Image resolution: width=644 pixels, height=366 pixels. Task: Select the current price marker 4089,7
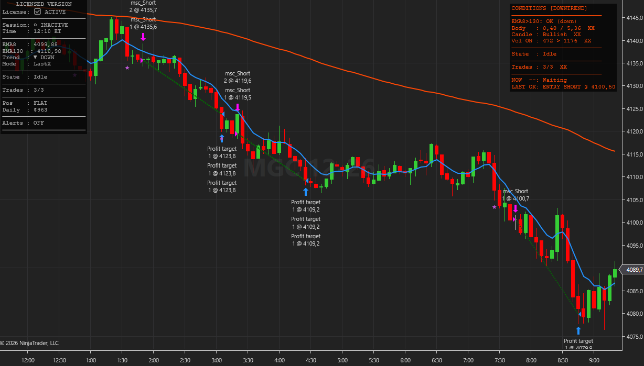coord(633,270)
